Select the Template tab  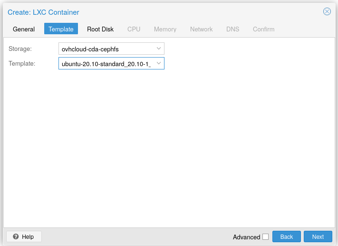61,29
